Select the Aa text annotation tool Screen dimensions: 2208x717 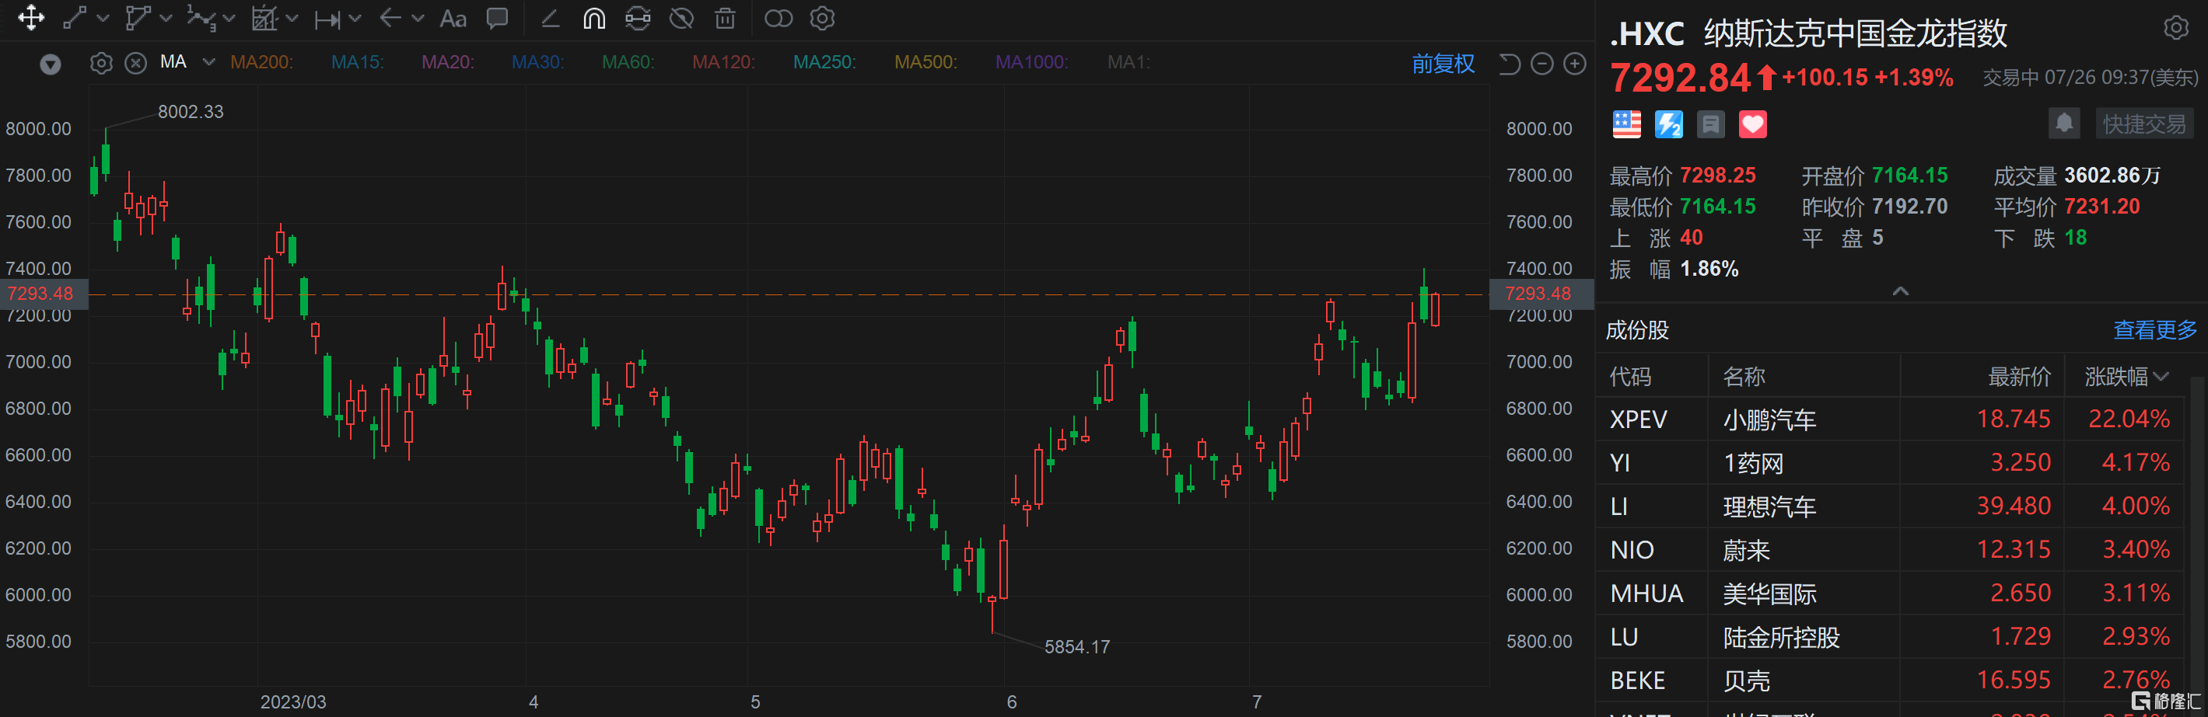point(453,19)
